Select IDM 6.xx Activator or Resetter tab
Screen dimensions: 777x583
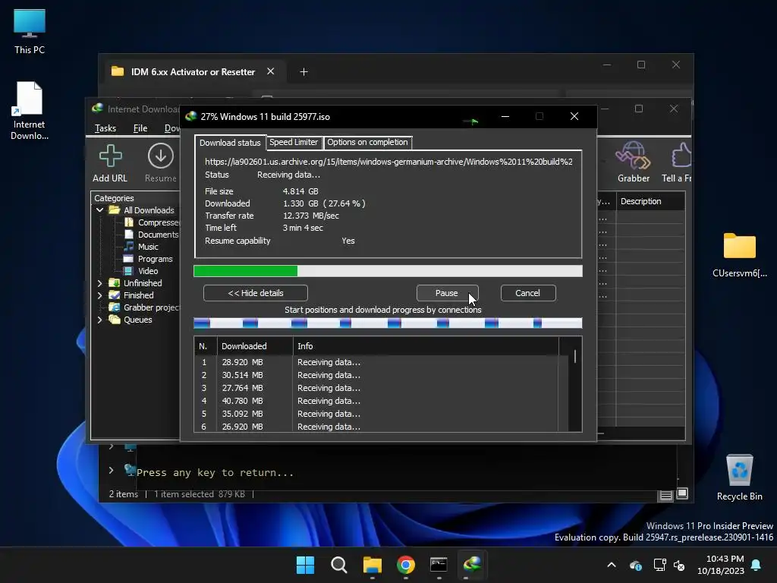[x=193, y=72]
